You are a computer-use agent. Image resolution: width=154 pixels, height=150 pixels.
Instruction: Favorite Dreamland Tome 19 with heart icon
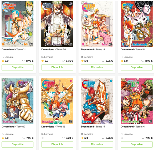pyautogui.click(x=103, y=61)
